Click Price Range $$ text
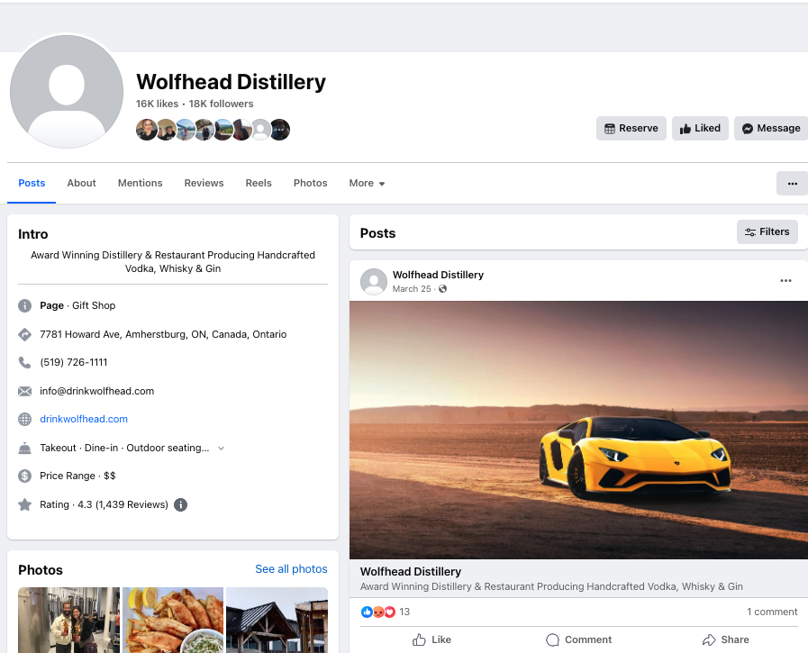 click(x=77, y=476)
